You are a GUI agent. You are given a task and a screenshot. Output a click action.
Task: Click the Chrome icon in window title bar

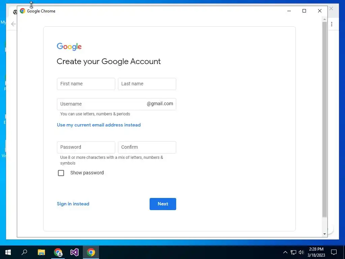click(23, 11)
